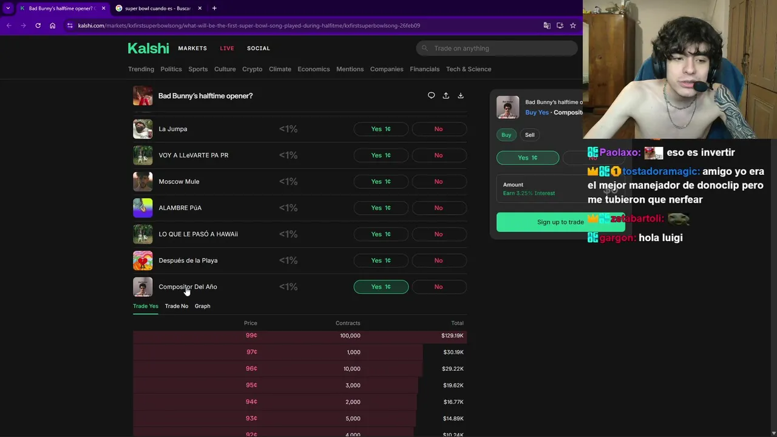Screen dimensions: 777x437
Task: Click Yes 1¢ for La Jumpa
Action: pyautogui.click(x=381, y=129)
